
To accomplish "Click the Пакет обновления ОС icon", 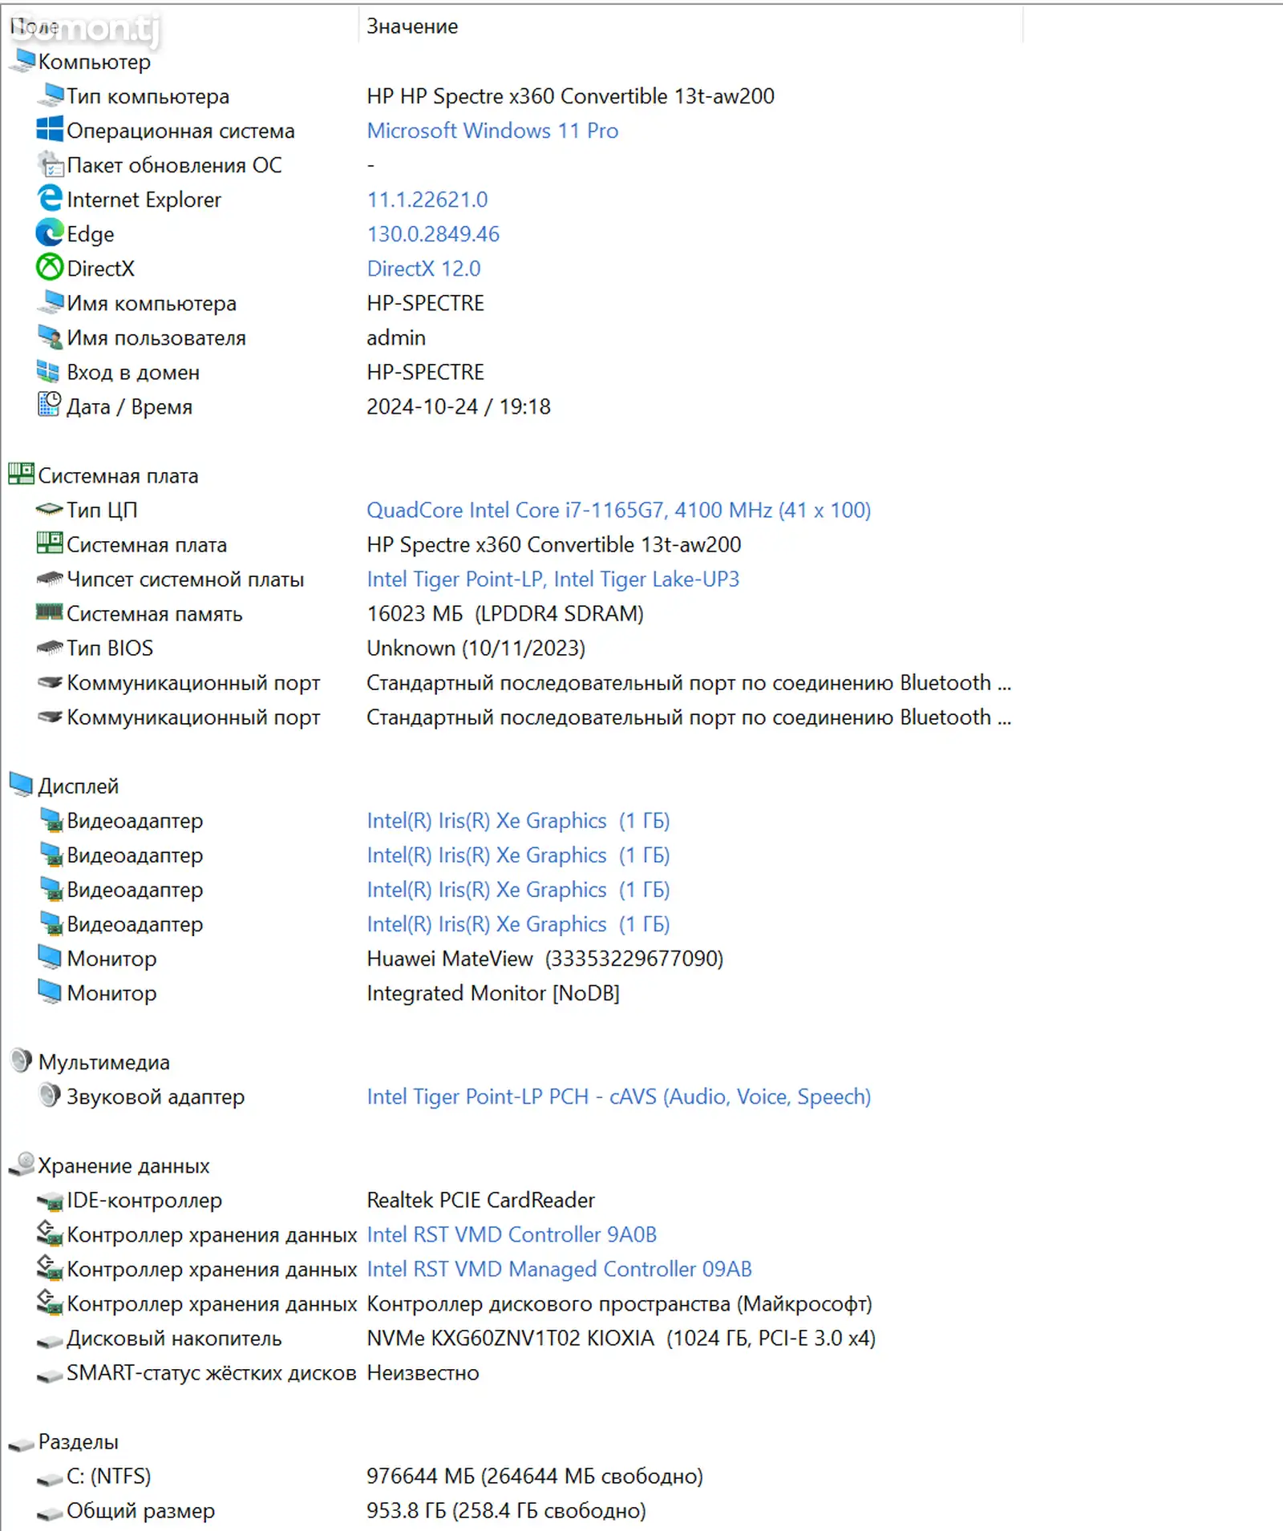I will point(50,164).
